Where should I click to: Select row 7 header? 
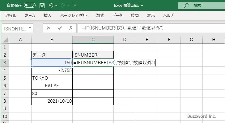(5, 93)
